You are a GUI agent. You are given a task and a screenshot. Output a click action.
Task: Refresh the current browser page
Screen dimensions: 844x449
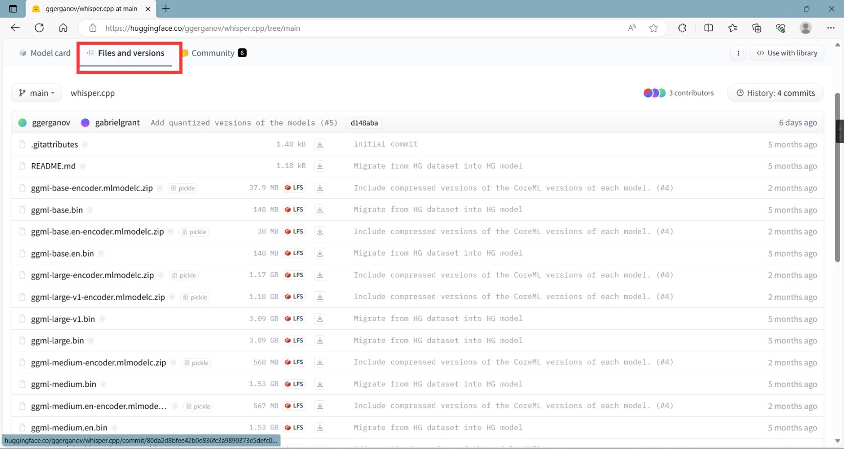39,28
